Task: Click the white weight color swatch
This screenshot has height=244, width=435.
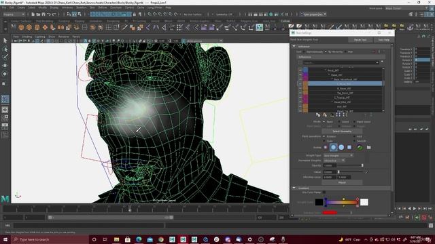Action: click(x=364, y=202)
